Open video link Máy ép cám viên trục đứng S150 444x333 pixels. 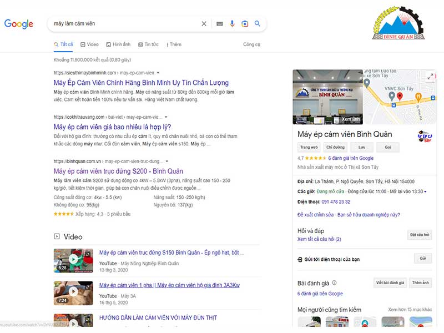(x=171, y=253)
